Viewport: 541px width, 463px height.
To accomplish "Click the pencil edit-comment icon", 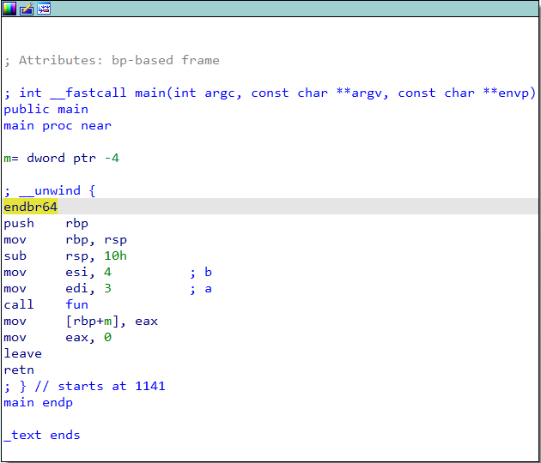I will click(27, 9).
